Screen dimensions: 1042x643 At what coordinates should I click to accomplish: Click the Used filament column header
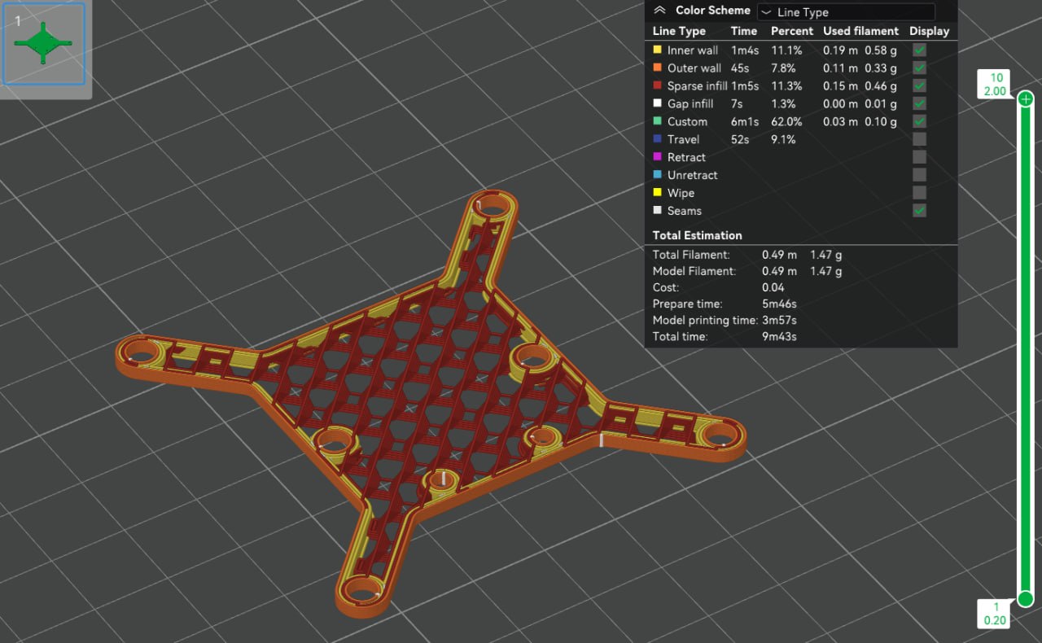(860, 31)
